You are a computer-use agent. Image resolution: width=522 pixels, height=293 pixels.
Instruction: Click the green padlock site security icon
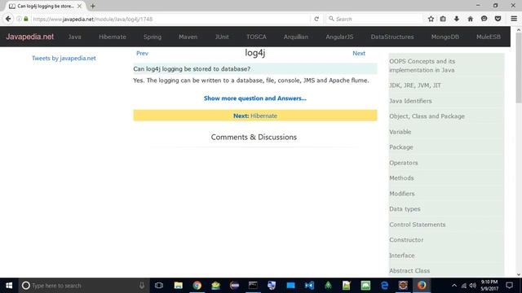coord(26,19)
